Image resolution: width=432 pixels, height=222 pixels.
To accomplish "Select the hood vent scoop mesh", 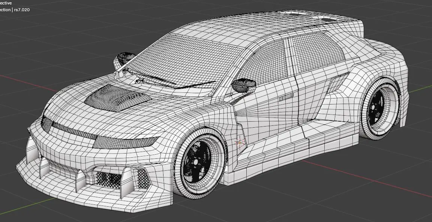I will click(x=118, y=98).
